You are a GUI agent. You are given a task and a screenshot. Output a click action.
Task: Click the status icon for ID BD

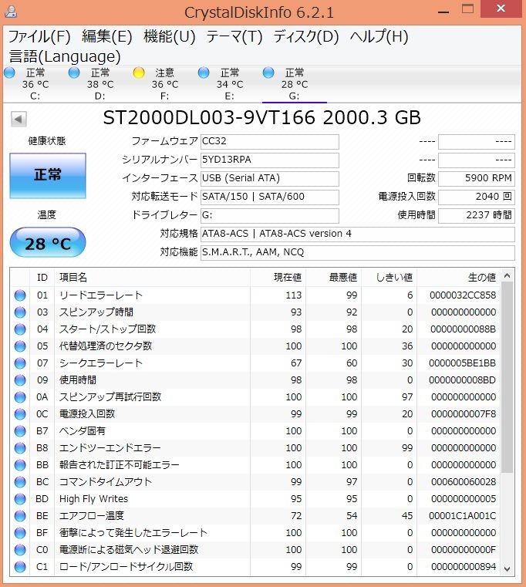(x=20, y=499)
